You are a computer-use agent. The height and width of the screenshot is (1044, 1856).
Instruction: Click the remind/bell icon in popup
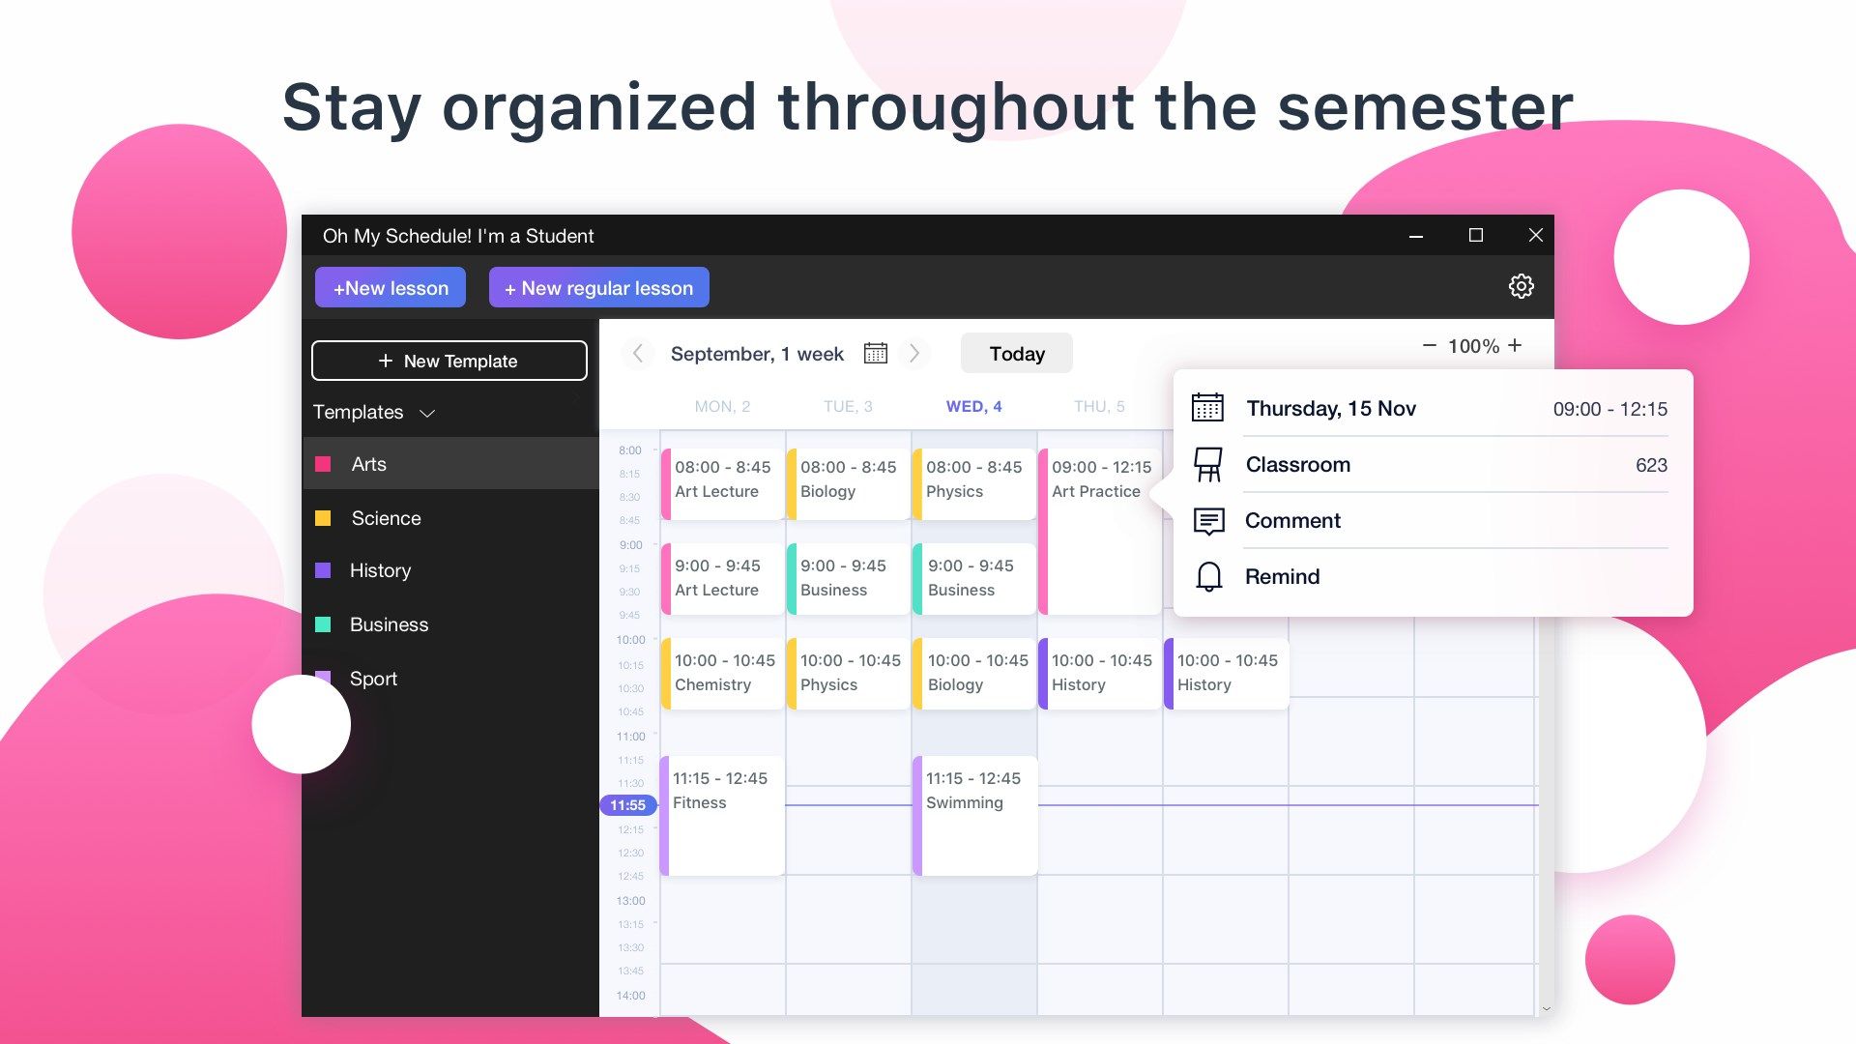click(x=1205, y=576)
